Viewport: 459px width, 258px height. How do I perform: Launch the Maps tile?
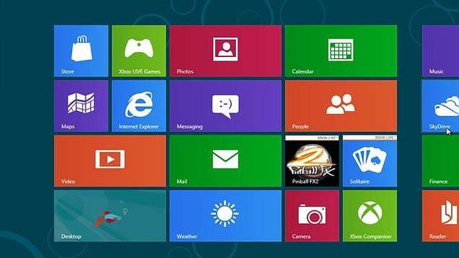(x=81, y=106)
